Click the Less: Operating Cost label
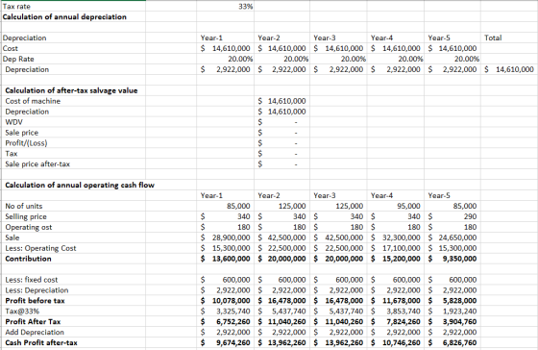Viewport: 538px width, 350px height. pos(40,248)
